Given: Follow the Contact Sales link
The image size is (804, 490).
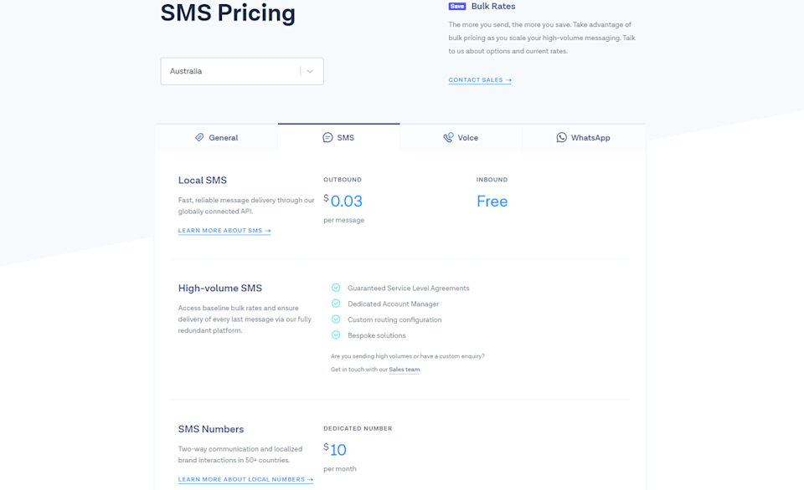Looking at the screenshot, I should 480,80.
